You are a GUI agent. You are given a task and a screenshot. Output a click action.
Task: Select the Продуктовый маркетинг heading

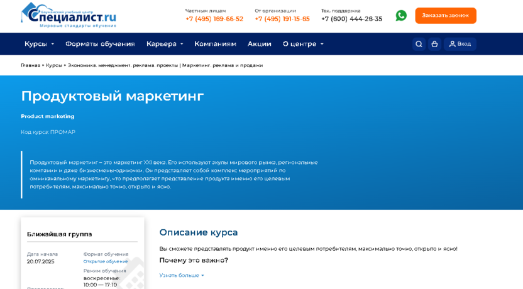point(113,96)
